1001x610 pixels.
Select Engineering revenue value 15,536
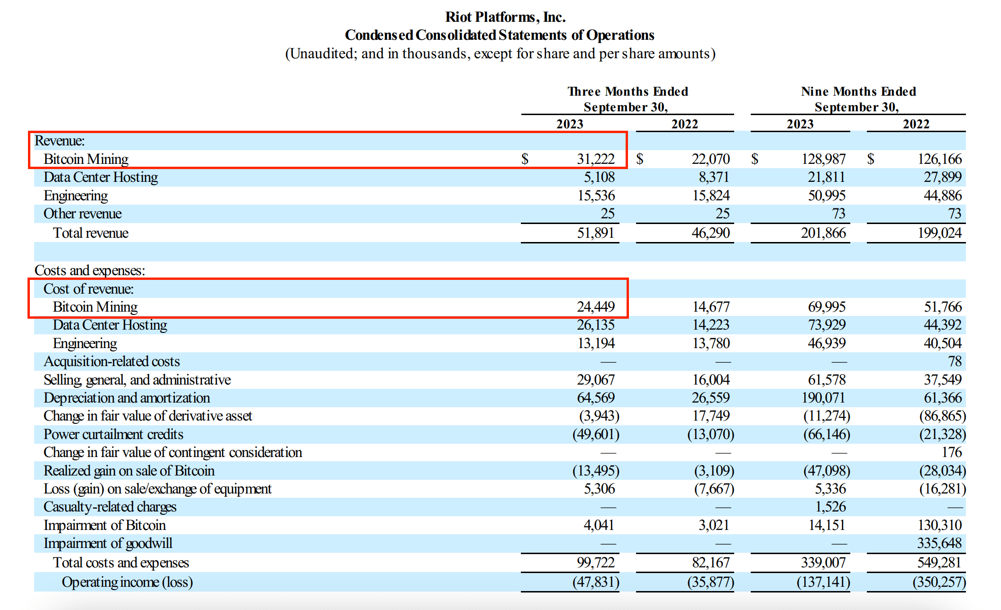596,196
